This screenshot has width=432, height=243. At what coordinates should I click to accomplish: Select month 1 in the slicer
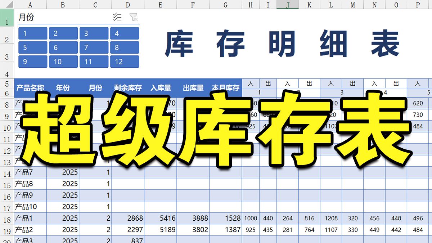(32, 33)
